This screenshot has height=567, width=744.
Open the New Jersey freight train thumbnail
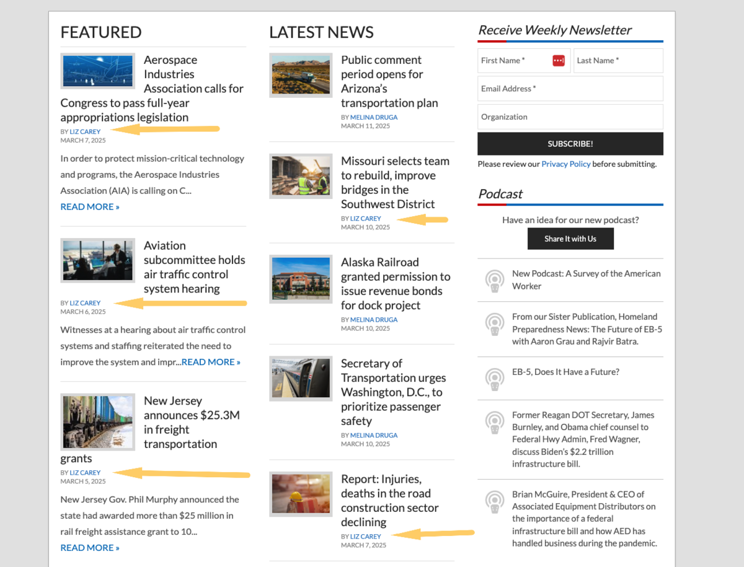97,421
